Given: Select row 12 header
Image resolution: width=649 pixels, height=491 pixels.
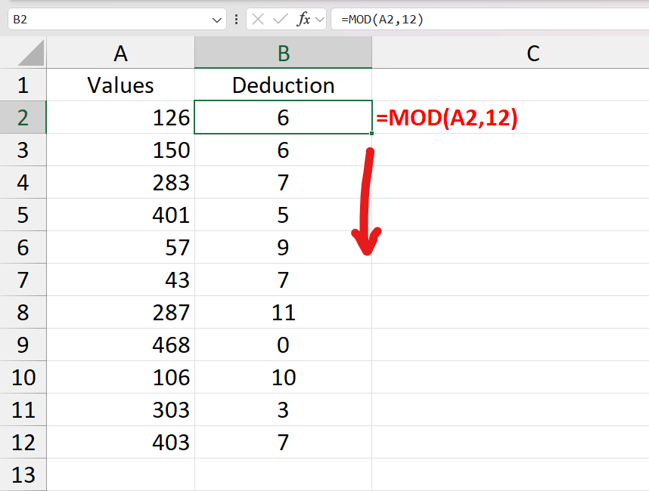Looking at the screenshot, I should (x=23, y=442).
